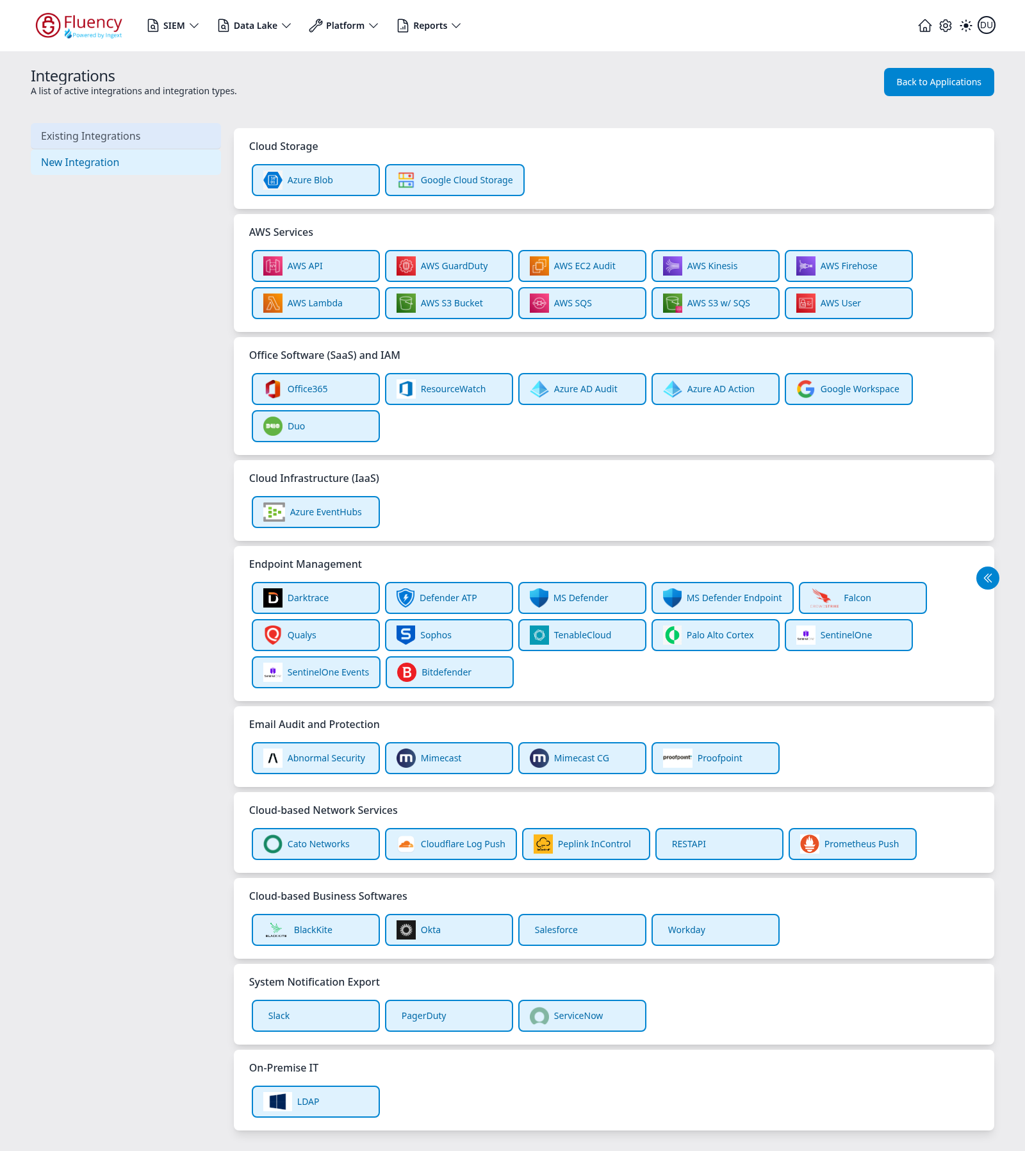1025x1151 pixels.
Task: Select the Peplink InControl integration
Action: [x=586, y=844]
